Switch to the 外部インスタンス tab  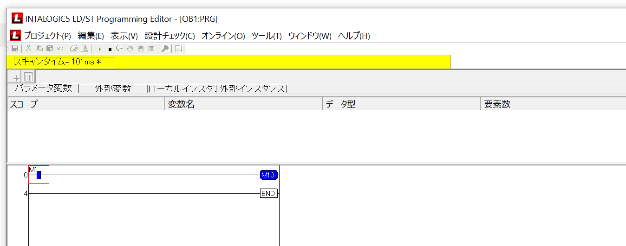[x=252, y=88]
